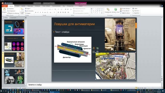Open the Формат picture tools tab

pyautogui.click(x=81, y=6)
